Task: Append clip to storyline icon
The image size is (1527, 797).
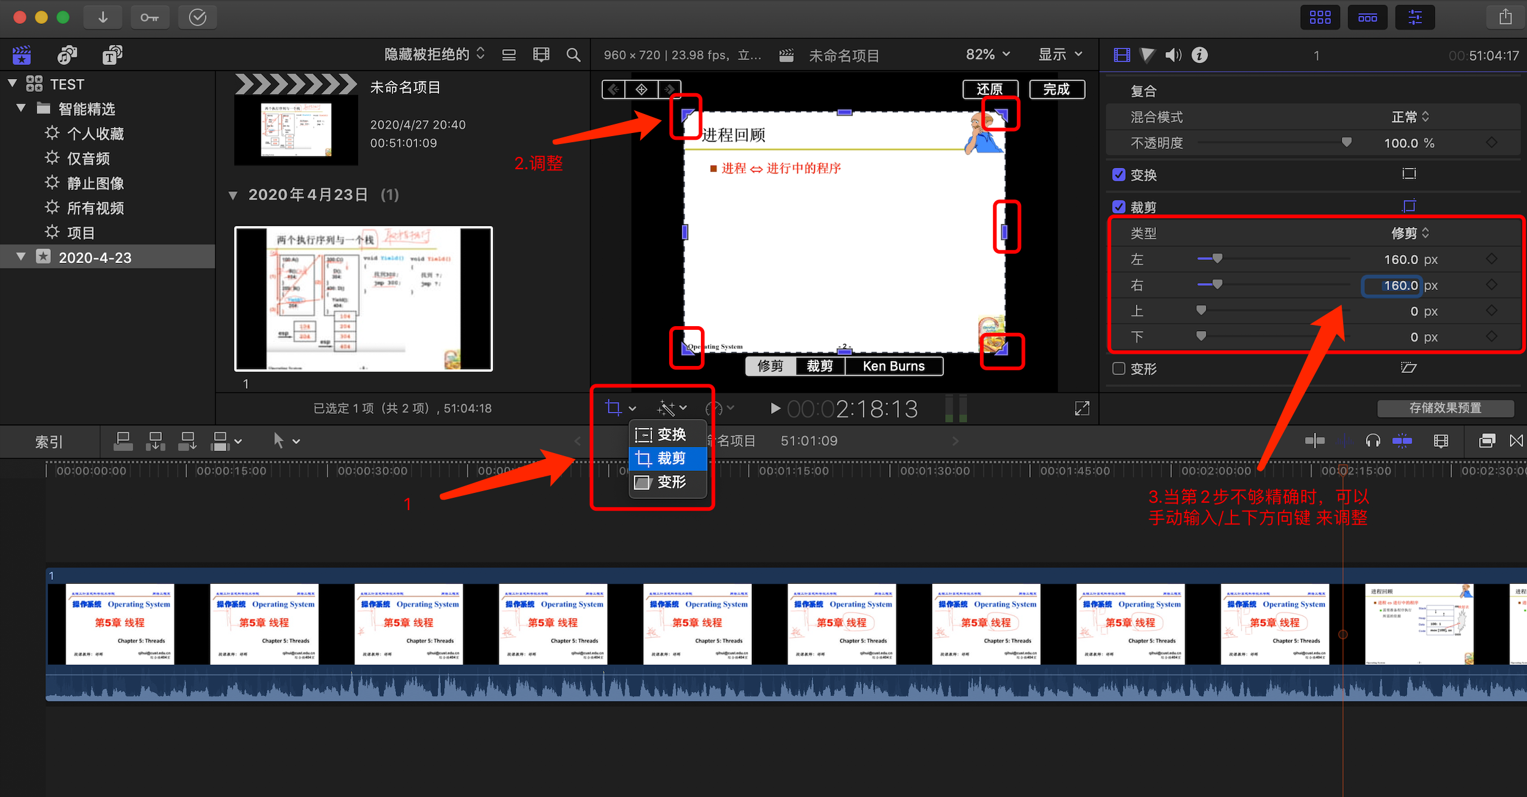Action: click(x=187, y=441)
